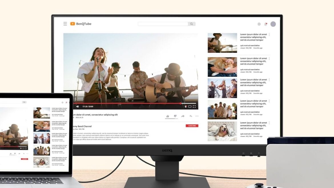
Task: Open options menu for the friends group video on monitor
Action: [269, 101]
